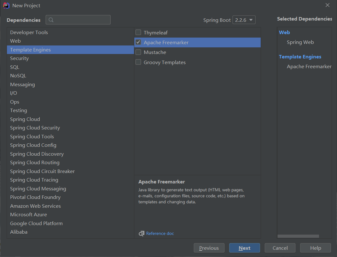Click the Reference doc icon

142,234
